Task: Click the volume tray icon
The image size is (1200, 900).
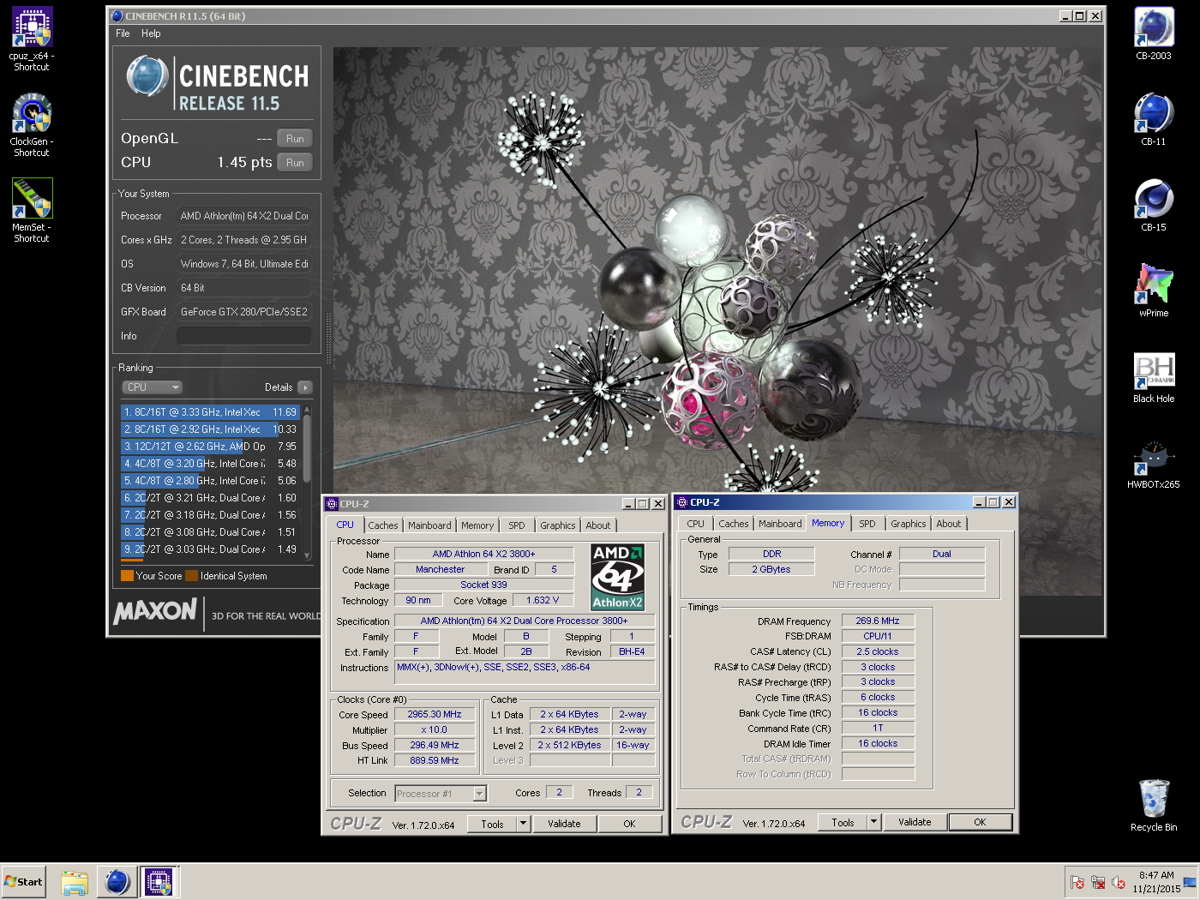Action: (1118, 882)
